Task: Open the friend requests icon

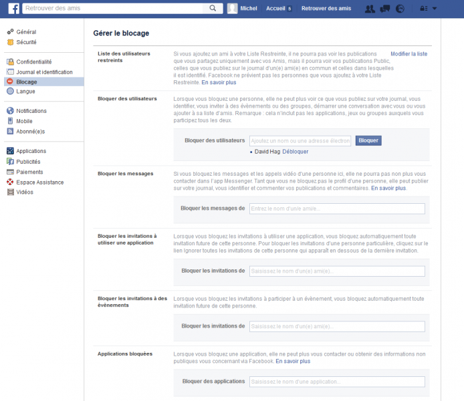Action: tap(370, 9)
